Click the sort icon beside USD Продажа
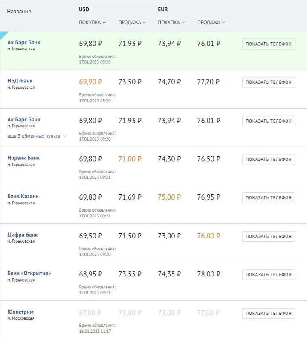 (x=145, y=22)
